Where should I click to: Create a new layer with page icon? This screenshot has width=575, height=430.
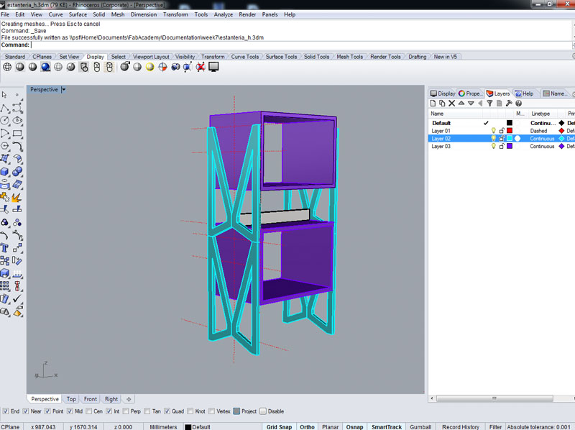[x=433, y=104]
